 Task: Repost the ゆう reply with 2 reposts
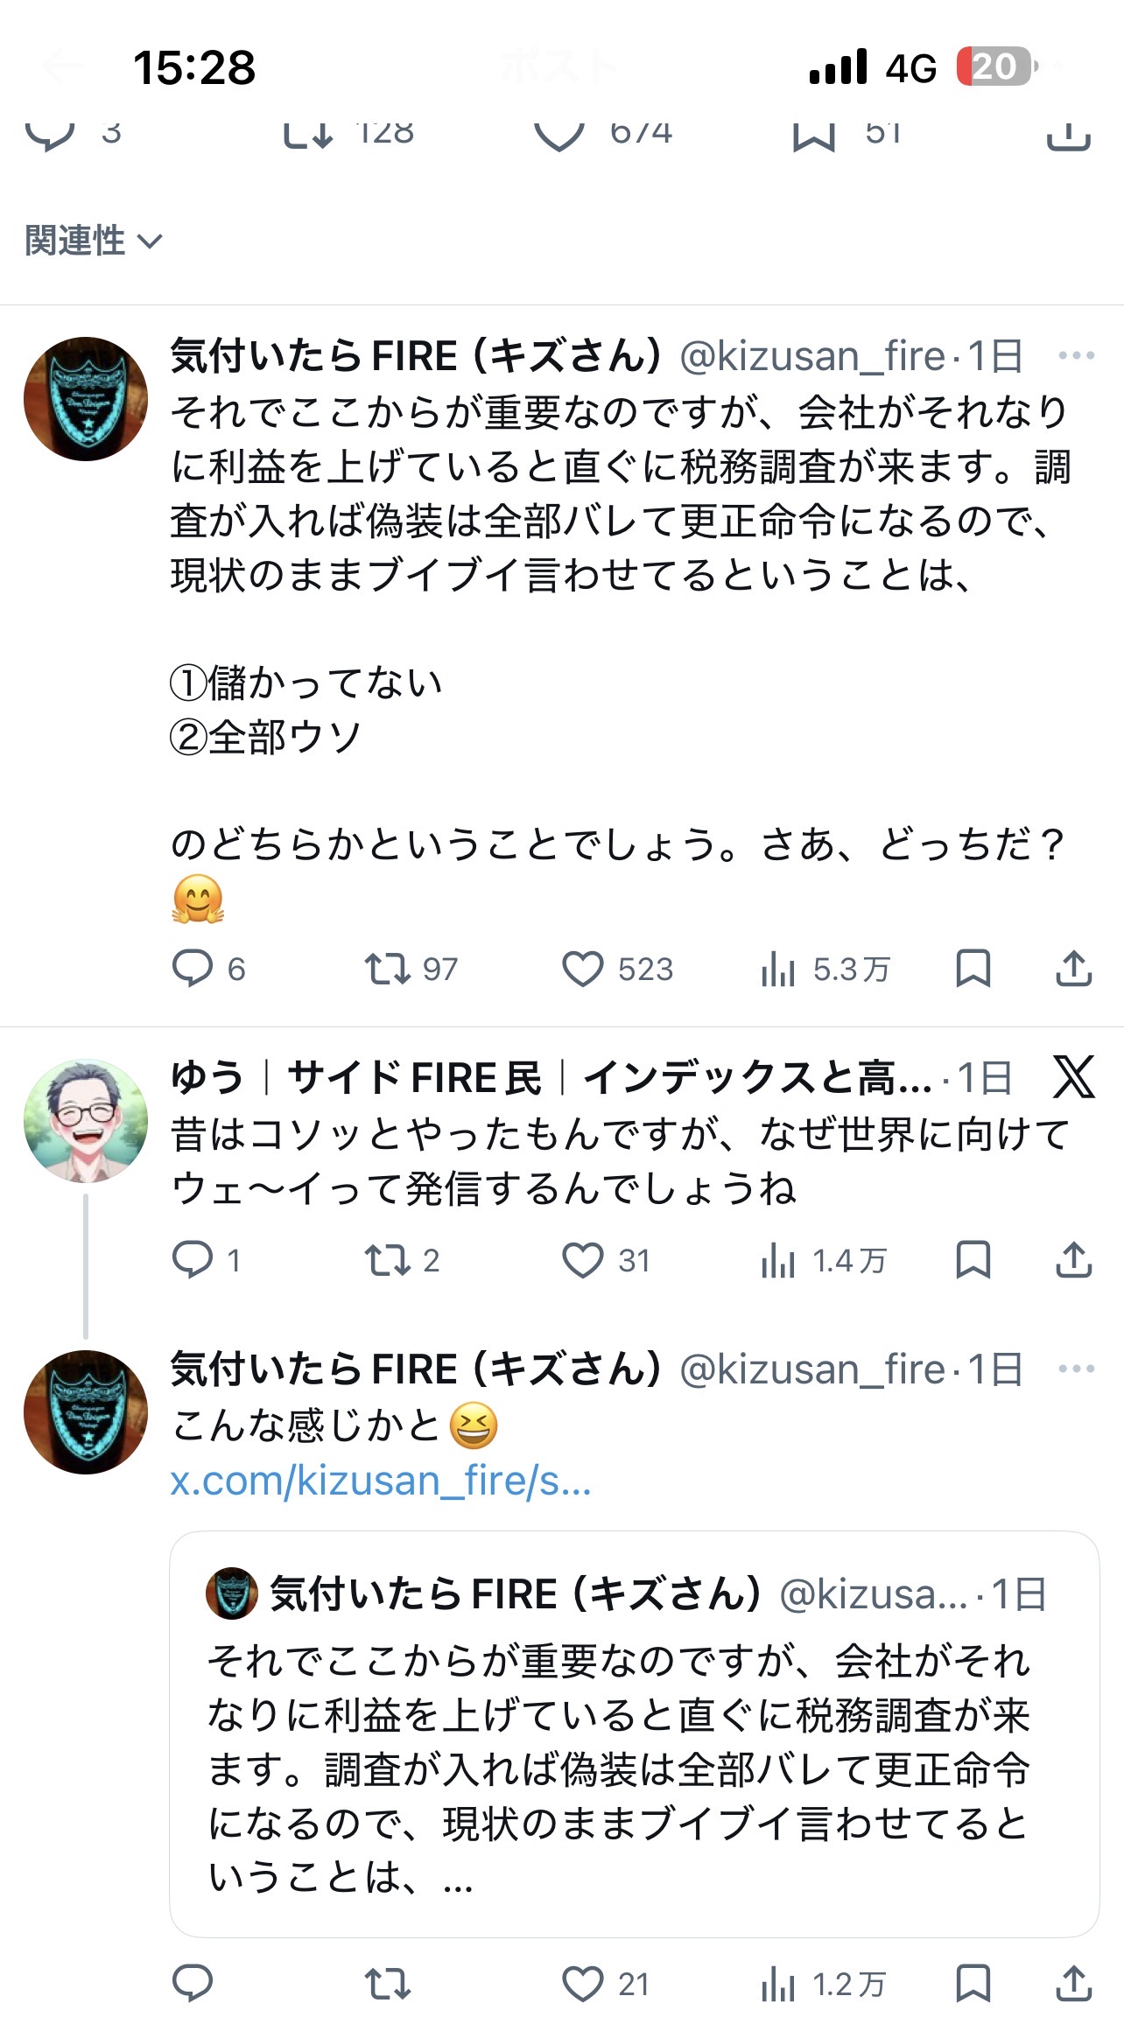[387, 1261]
